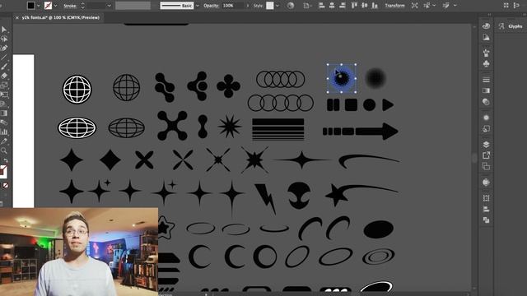
Task: Select the white-stroked round globe shape
Action: pyautogui.click(x=77, y=89)
